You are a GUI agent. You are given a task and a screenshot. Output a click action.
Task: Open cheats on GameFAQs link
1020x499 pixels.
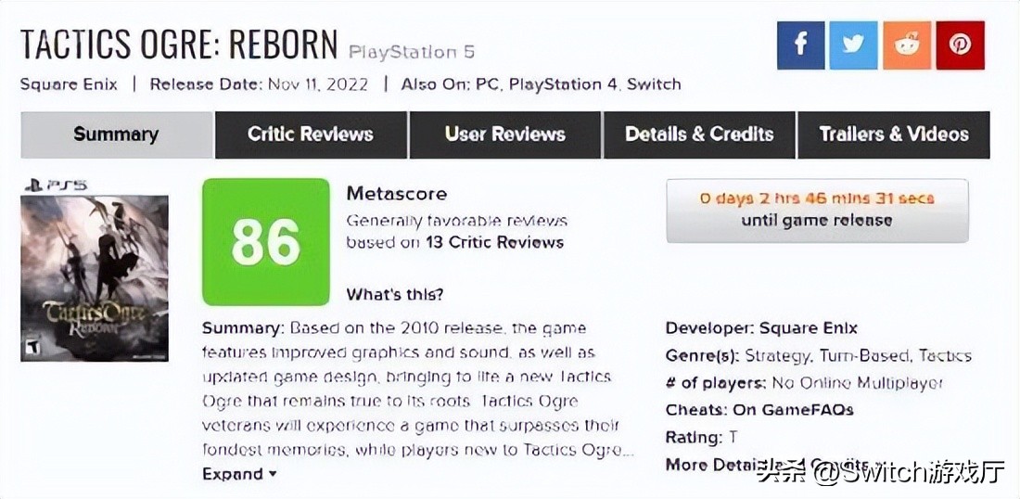click(792, 409)
